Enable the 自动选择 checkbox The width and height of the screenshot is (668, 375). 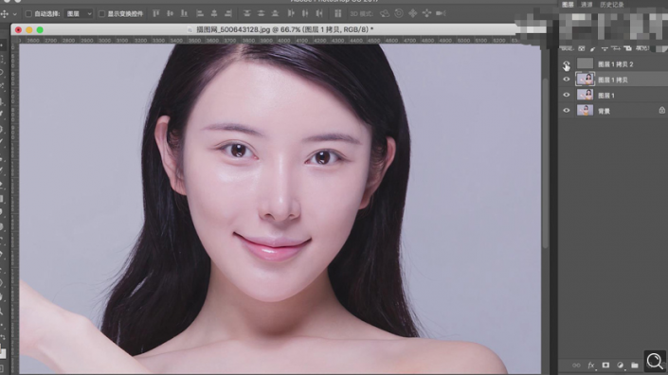[x=28, y=14]
